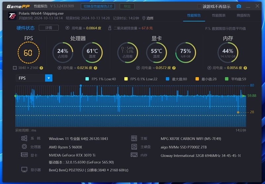Click the CO2 emission bottle icon
The width and height of the screenshot is (265, 184).
(110, 28)
